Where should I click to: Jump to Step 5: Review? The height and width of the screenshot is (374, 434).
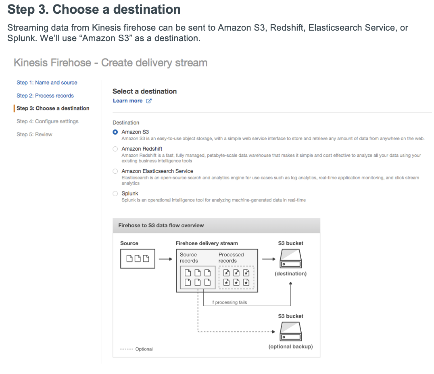[x=34, y=134]
